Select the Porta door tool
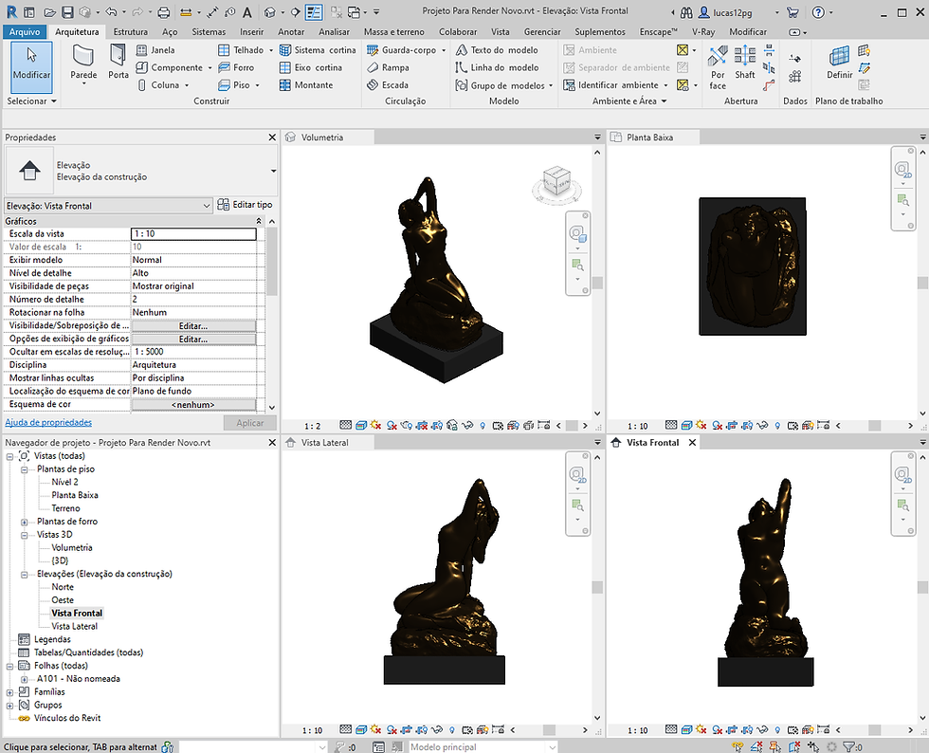Image resolution: width=929 pixels, height=753 pixels. (118, 62)
